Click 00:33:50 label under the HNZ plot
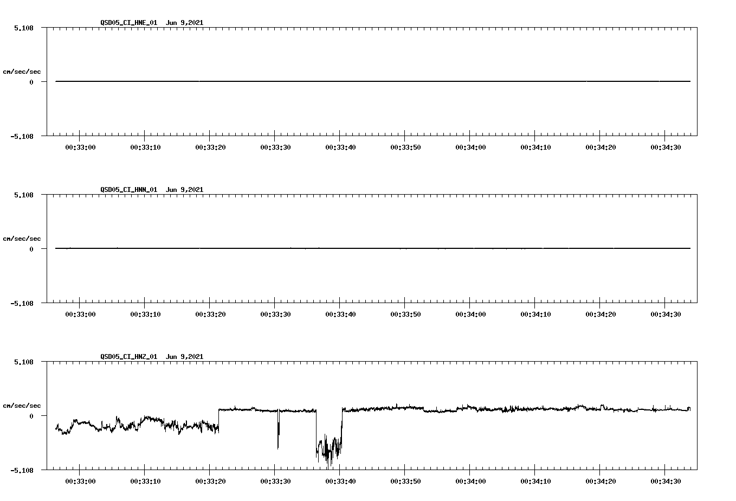Screen dimensions: 736x501 point(405,481)
